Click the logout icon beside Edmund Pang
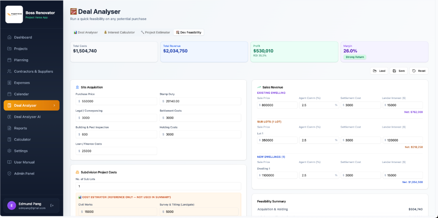 (x=52, y=206)
